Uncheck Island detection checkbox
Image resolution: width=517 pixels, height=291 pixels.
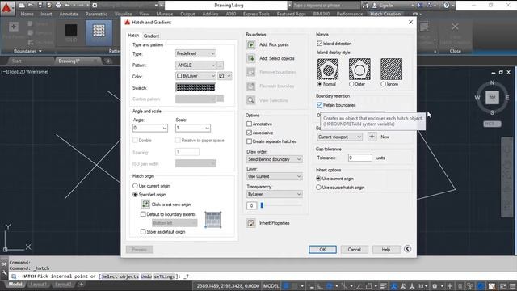[x=320, y=44]
